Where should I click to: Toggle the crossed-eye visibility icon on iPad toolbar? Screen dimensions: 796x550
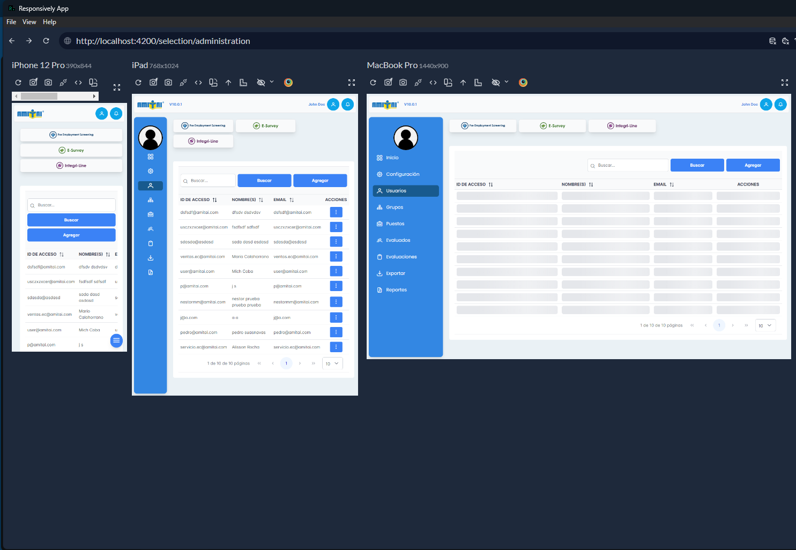coord(261,83)
